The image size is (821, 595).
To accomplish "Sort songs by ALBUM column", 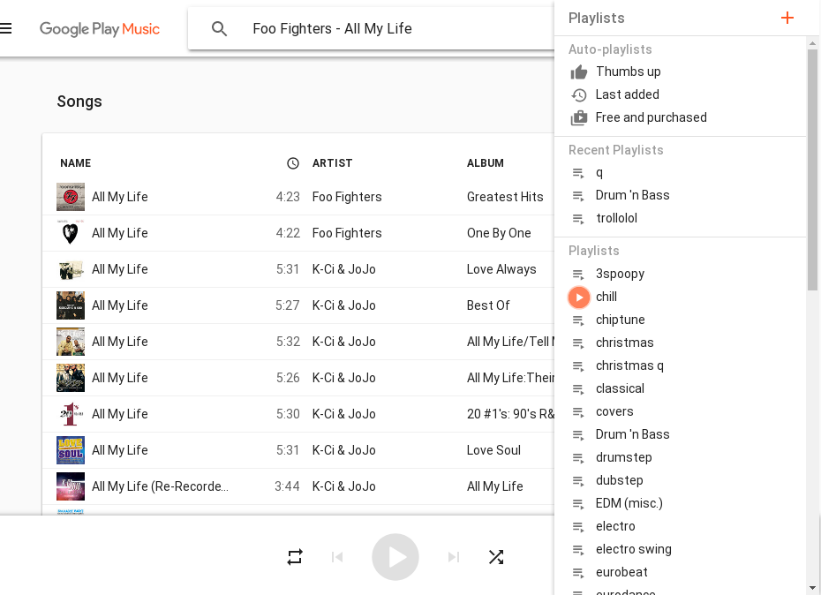I will tap(485, 163).
